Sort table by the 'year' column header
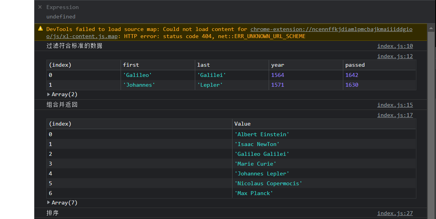Viewport: 436px width, 219px height. pyautogui.click(x=277, y=65)
